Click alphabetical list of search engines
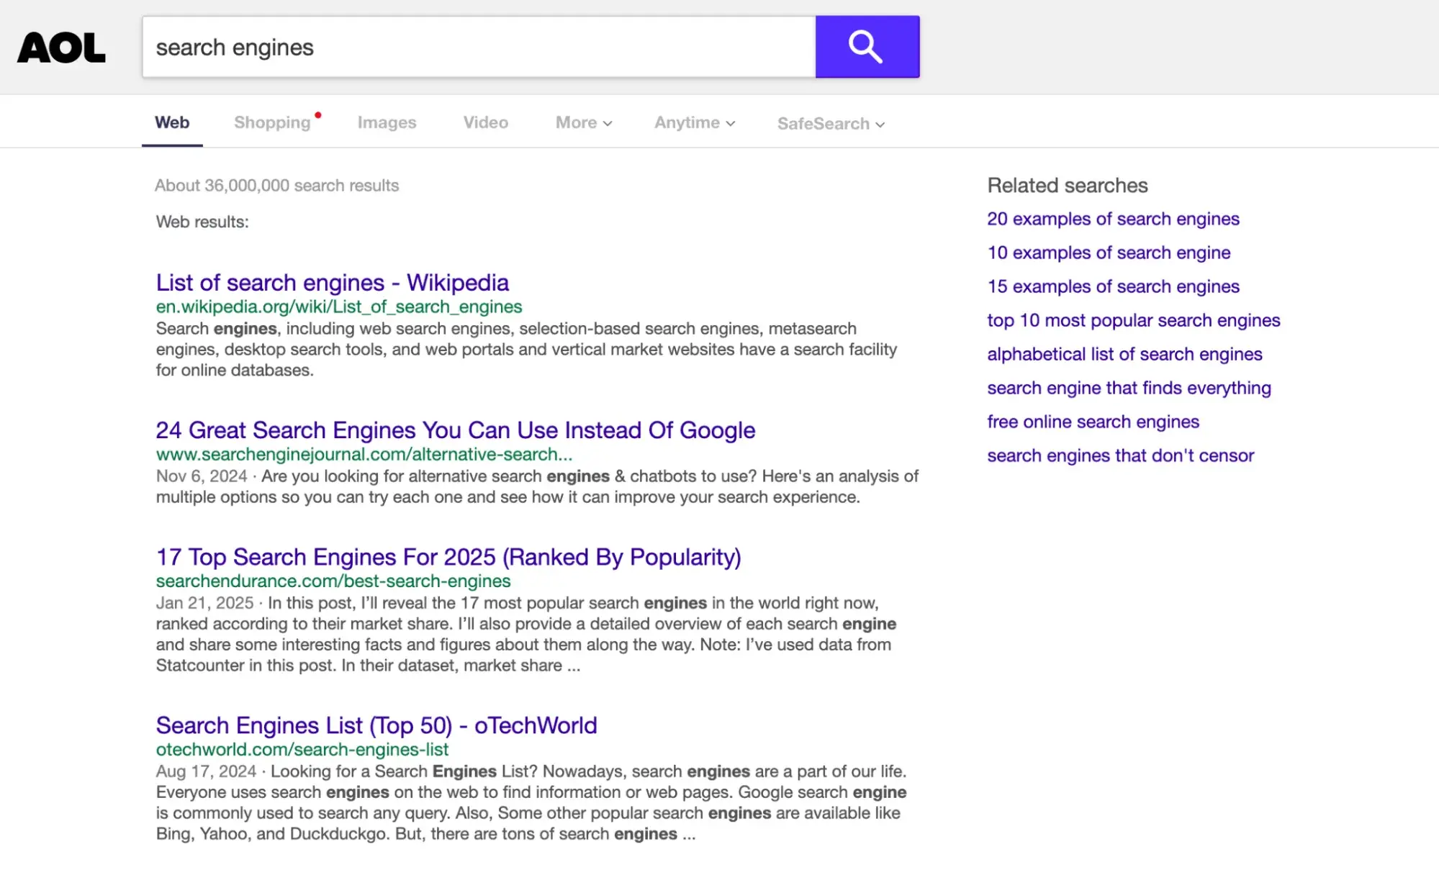The width and height of the screenshot is (1439, 880). 1124,354
